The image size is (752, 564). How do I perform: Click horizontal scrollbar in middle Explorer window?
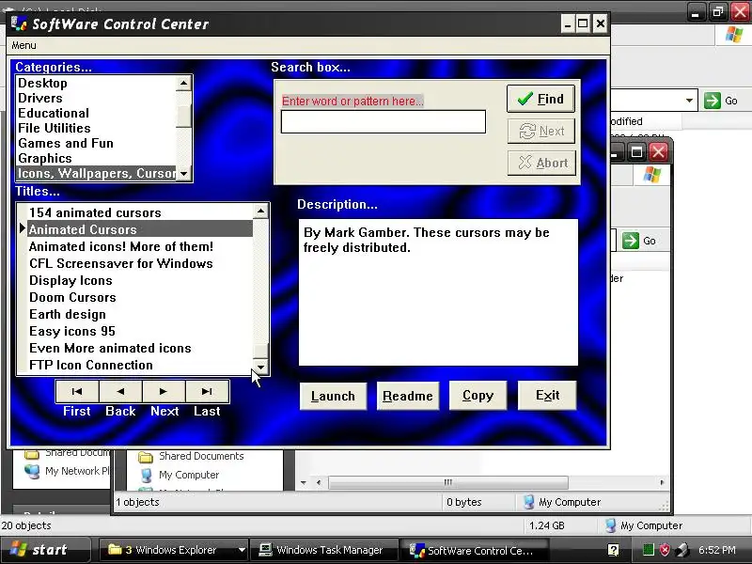[x=448, y=482]
